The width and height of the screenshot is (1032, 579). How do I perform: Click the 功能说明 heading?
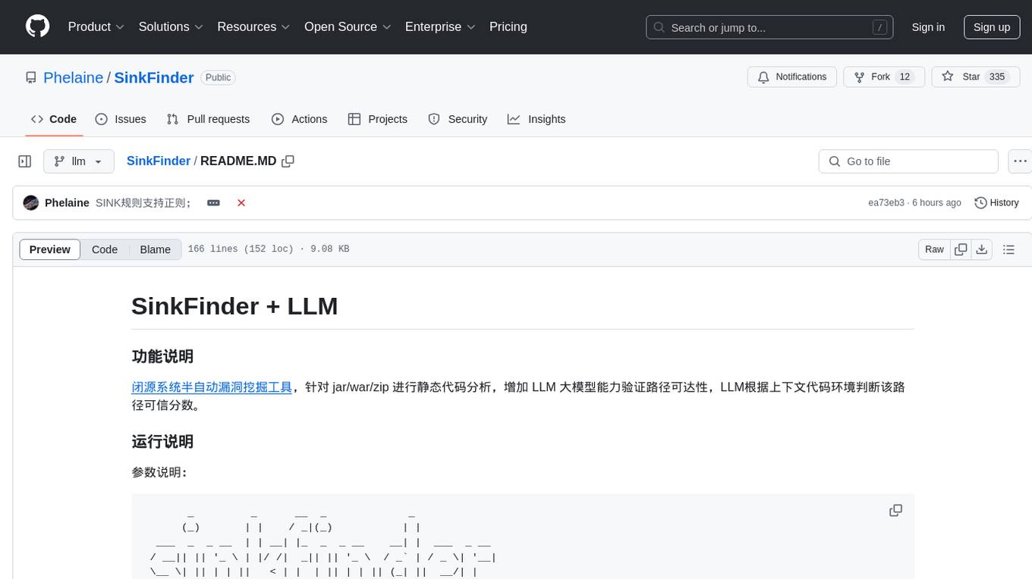click(162, 356)
